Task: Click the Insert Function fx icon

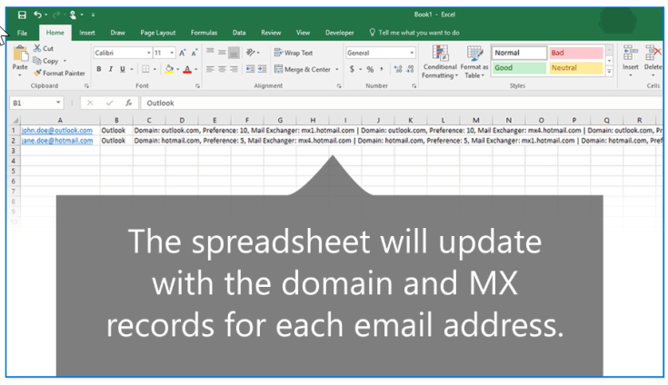Action: tap(128, 103)
